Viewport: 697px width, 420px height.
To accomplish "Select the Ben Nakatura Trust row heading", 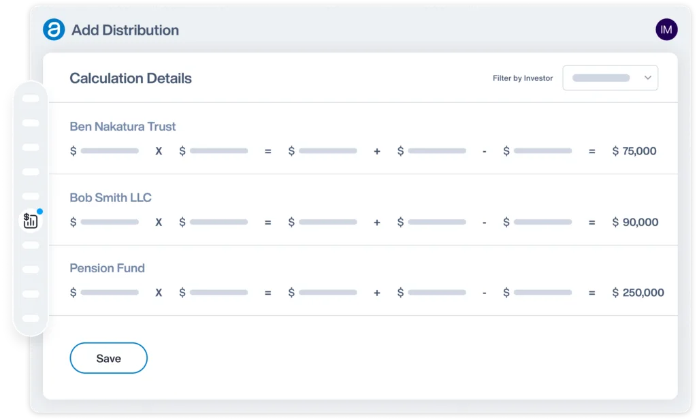I will pyautogui.click(x=123, y=127).
